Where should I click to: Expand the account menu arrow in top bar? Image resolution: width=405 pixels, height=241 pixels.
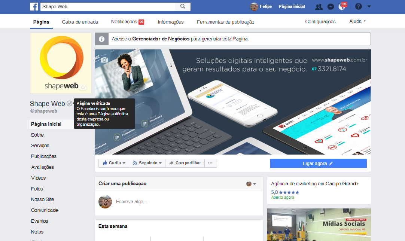tap(369, 6)
